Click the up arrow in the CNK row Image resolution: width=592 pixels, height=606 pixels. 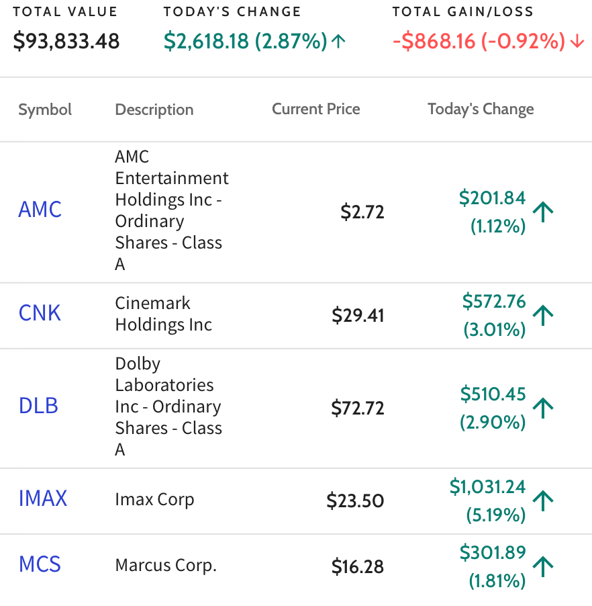[543, 315]
